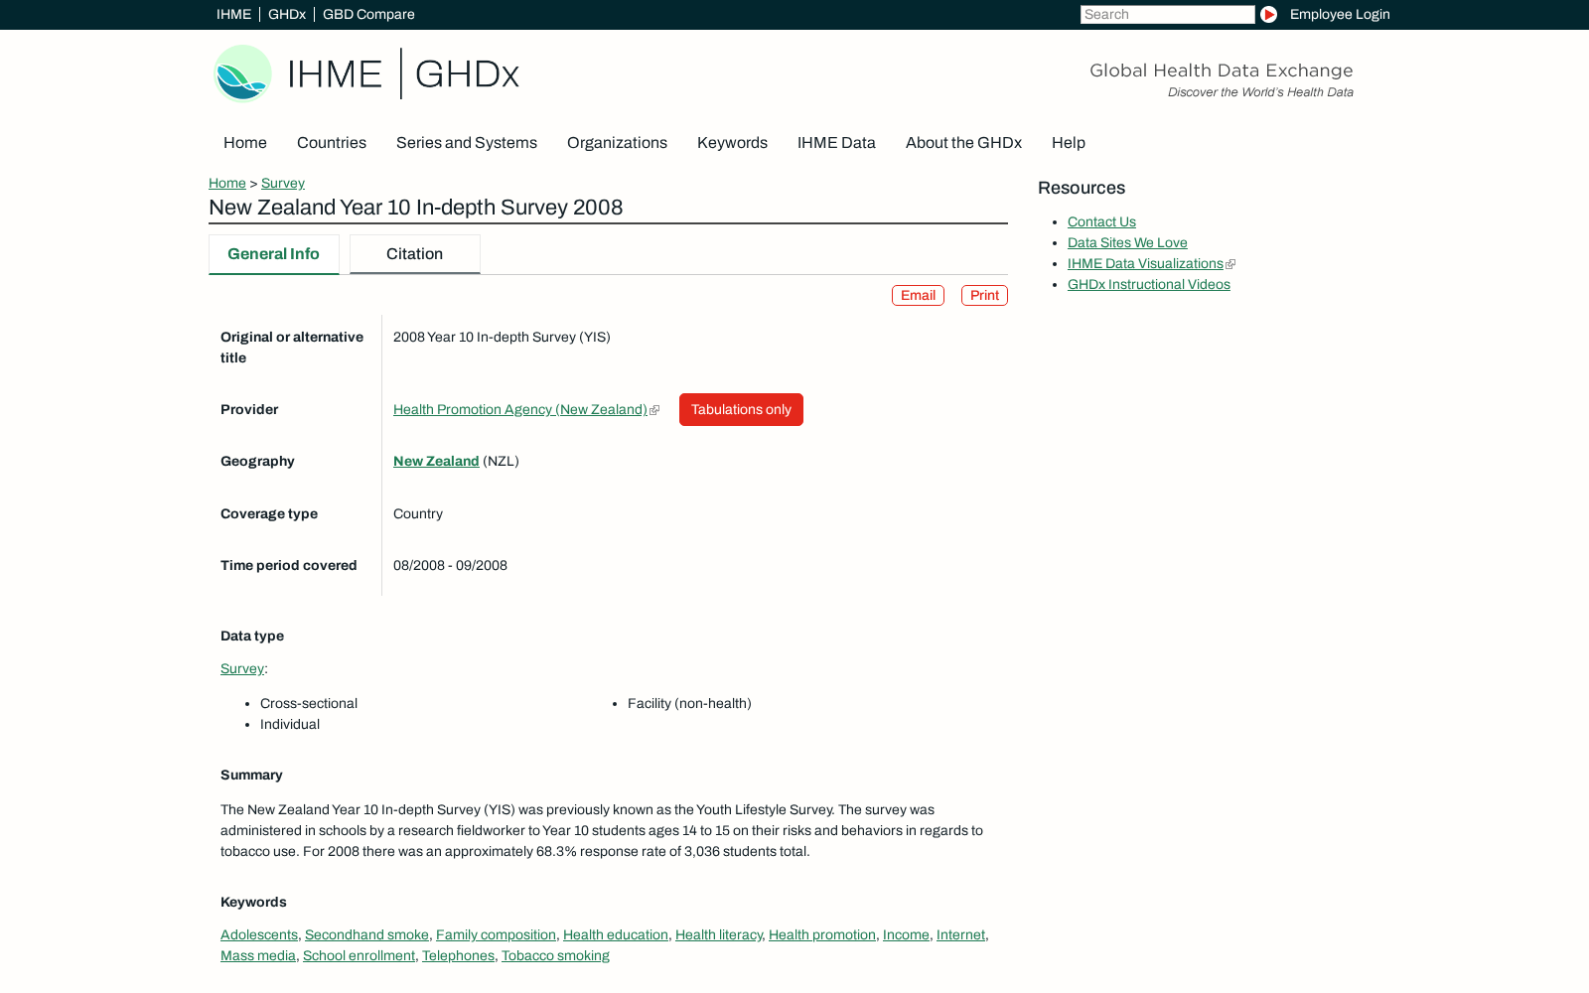Click IHME in the top bar
The image size is (1589, 993).
point(233,14)
